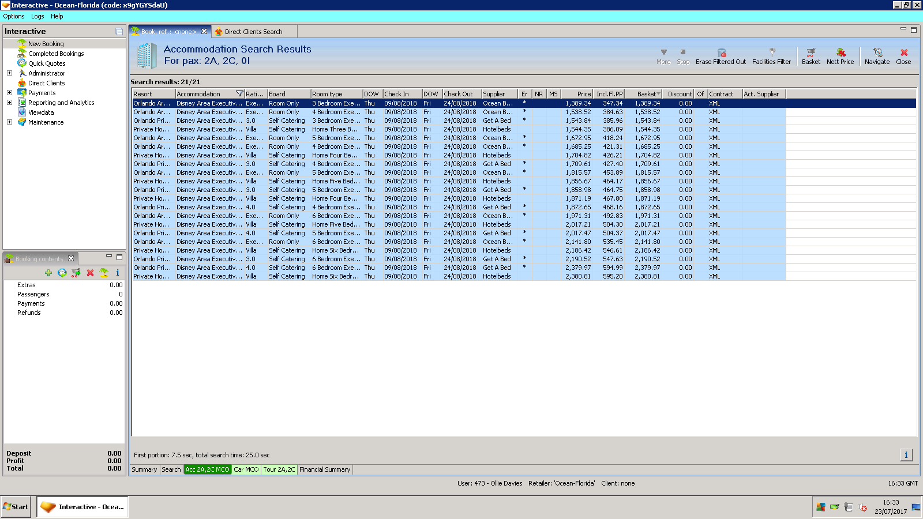
Task: Switch to Direct Clients Search tab
Action: 254,32
